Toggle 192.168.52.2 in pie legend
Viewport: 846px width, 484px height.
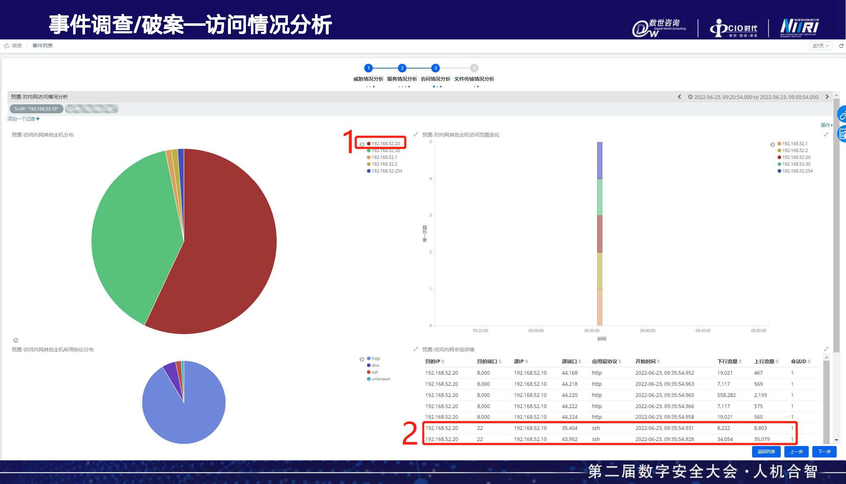382,164
